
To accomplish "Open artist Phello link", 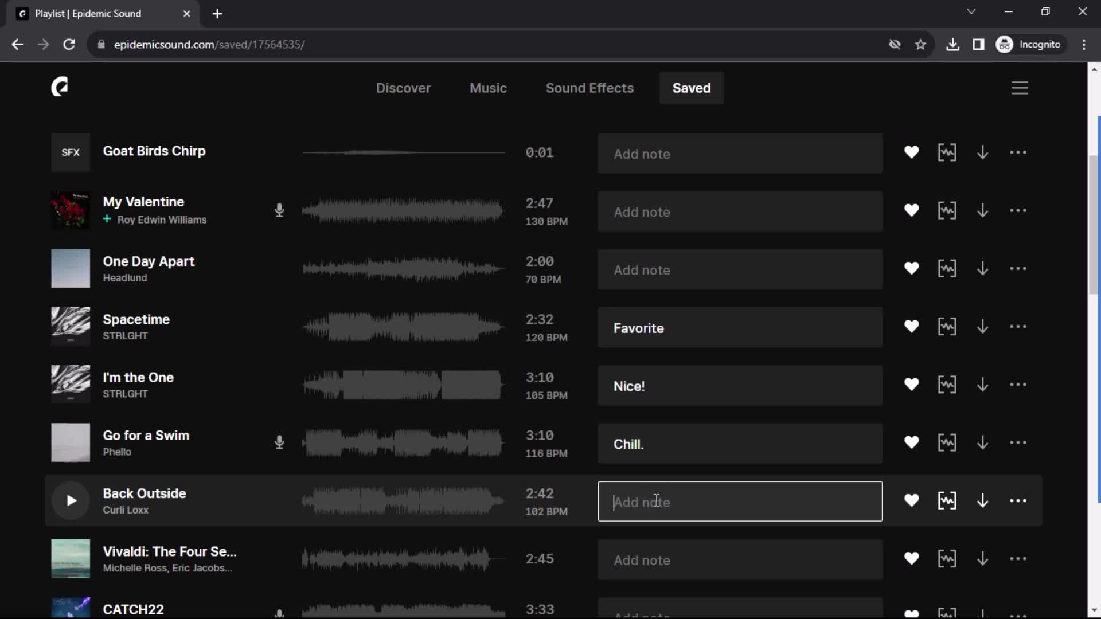I will 117,452.
